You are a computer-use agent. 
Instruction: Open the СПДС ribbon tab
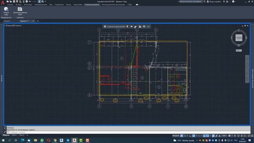130,5
